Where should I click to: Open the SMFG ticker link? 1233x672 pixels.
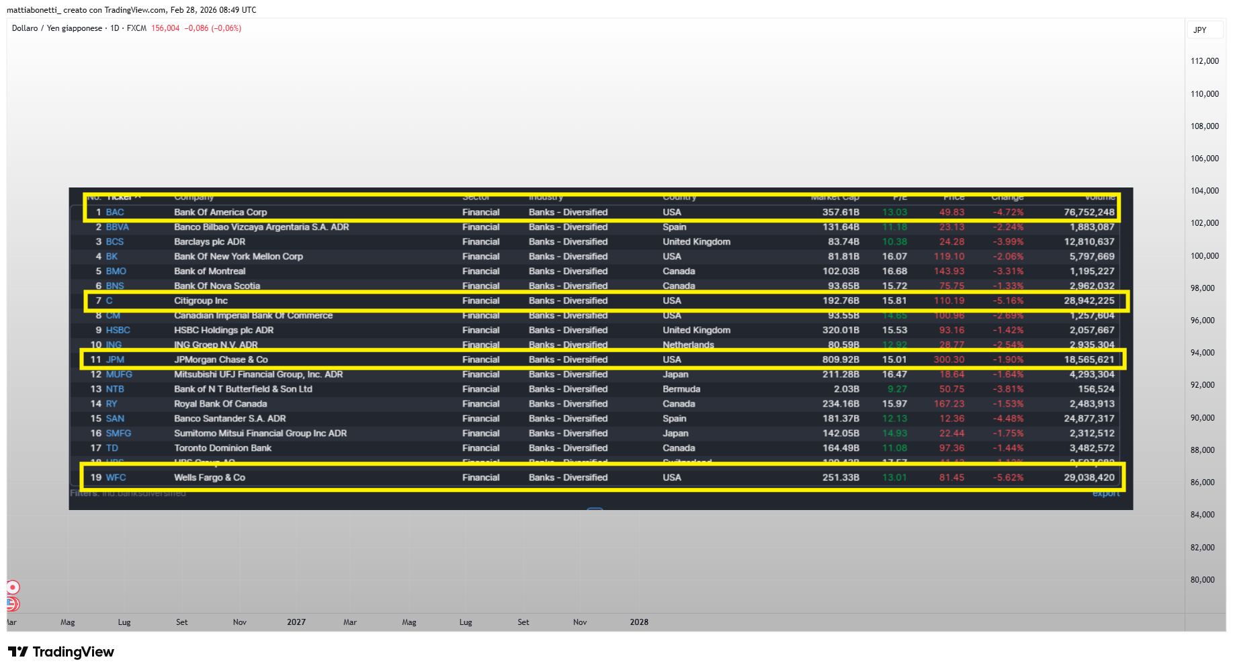tap(118, 434)
